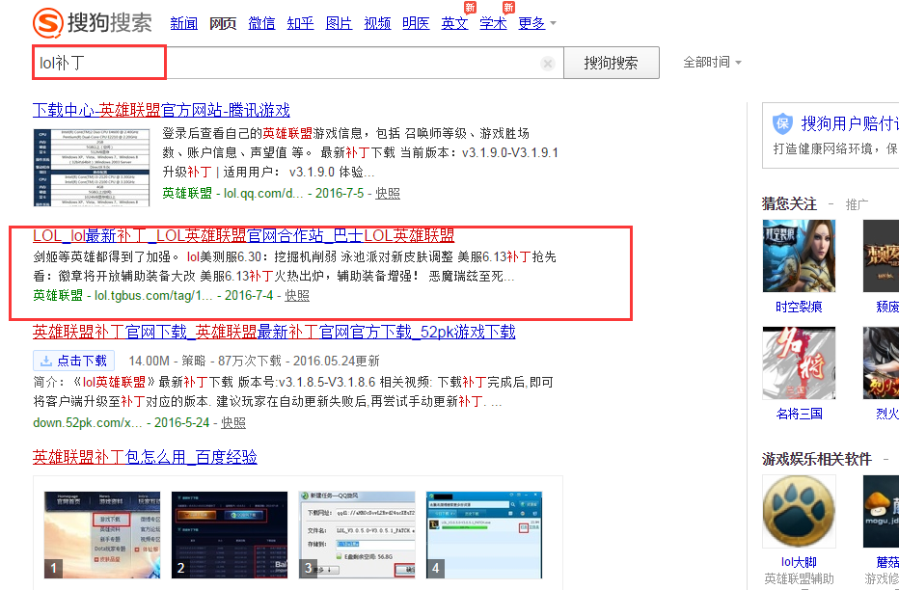Click the 推广 label beside 猜您关注
The height and width of the screenshot is (590, 899).
point(857,204)
